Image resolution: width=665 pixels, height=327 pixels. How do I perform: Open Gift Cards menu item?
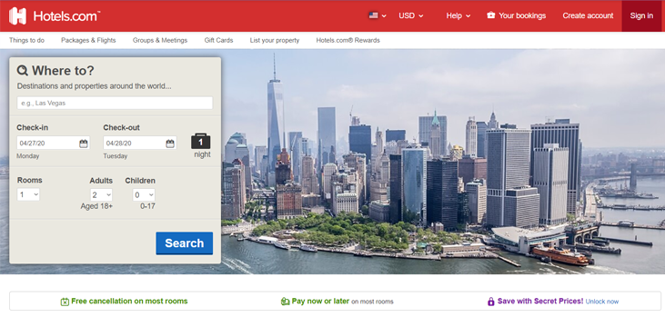[x=219, y=40]
